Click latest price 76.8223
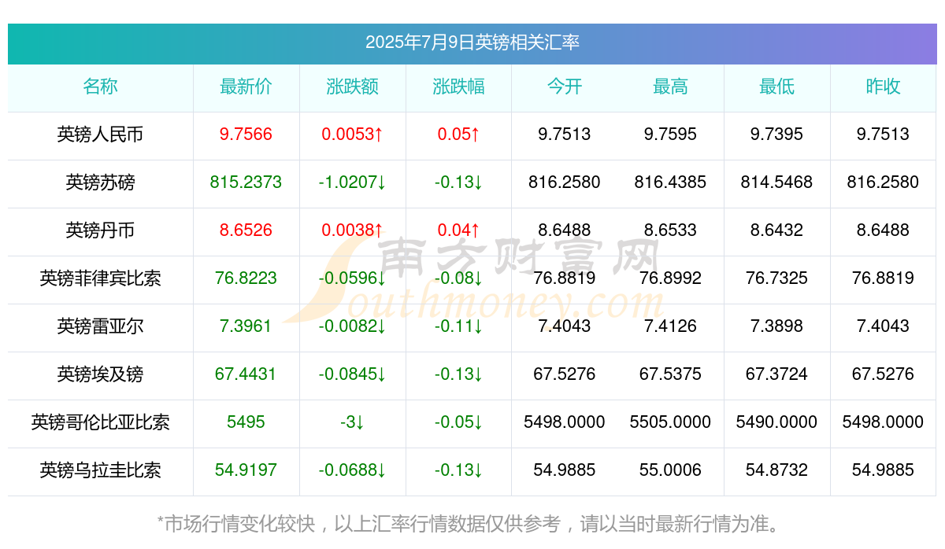The width and height of the screenshot is (945, 549). point(246,278)
